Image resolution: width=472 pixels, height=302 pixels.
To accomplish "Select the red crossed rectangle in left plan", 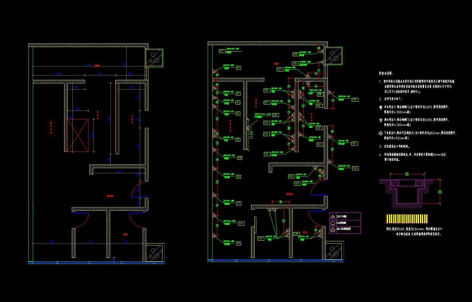I will click(x=78, y=136).
